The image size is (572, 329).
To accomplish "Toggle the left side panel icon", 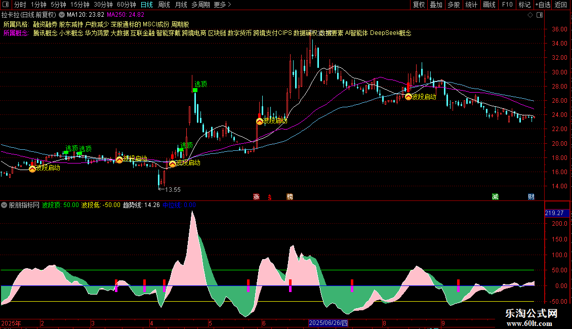I will coord(6,5).
